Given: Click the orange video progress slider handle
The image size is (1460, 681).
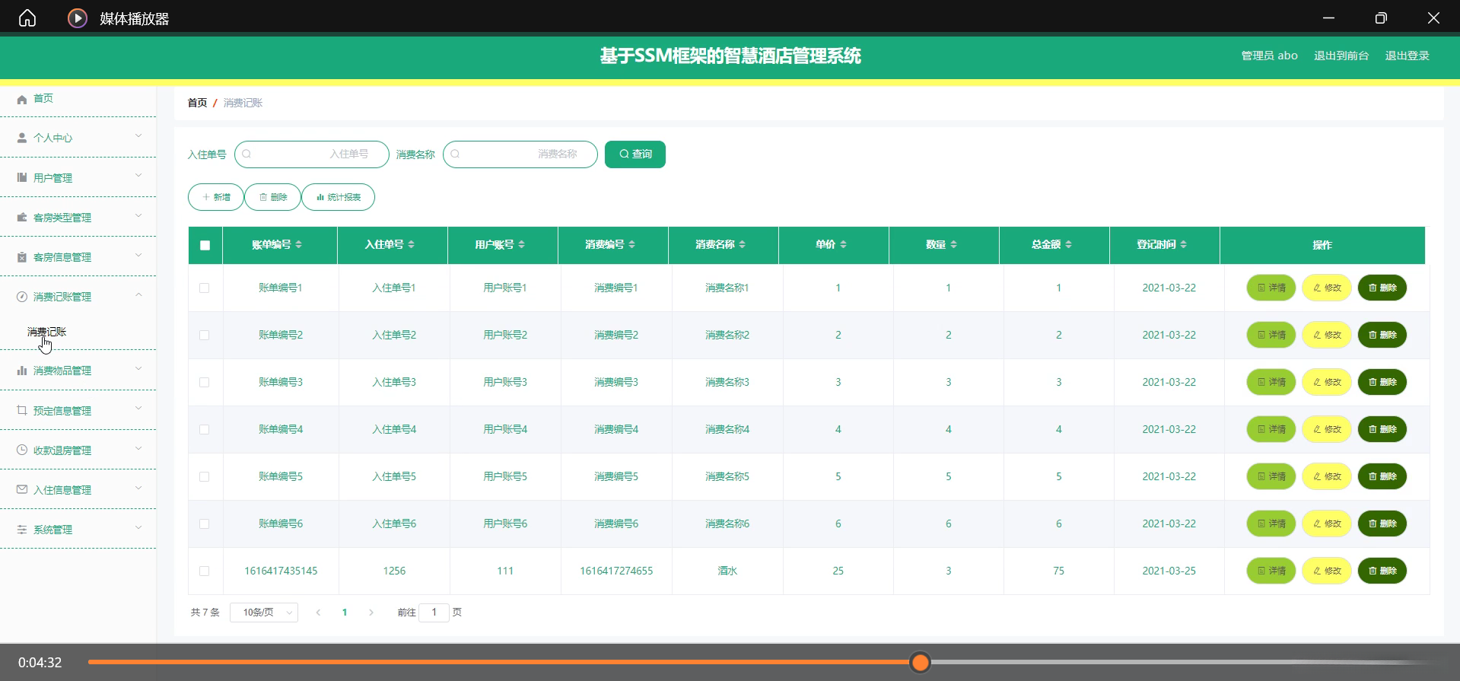Looking at the screenshot, I should tap(921, 663).
